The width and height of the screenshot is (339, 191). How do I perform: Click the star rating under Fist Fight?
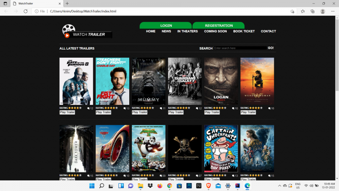pos(111,108)
